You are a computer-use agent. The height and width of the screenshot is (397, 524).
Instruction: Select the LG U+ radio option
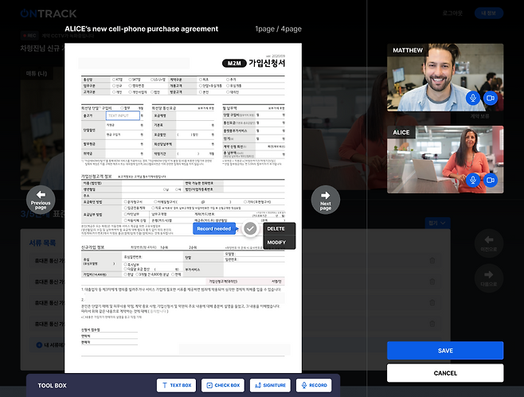pyautogui.click(x=150, y=80)
